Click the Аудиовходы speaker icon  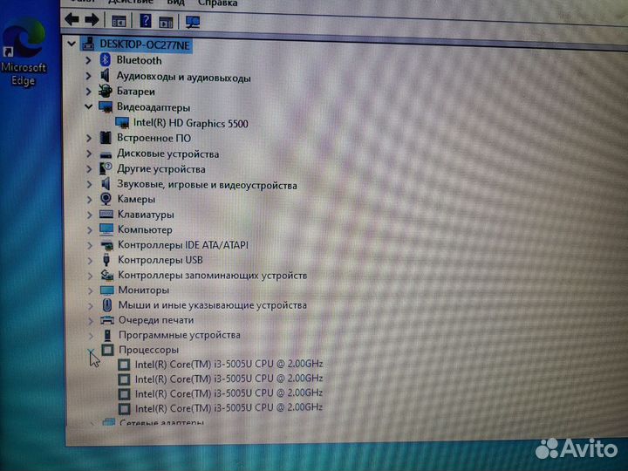click(x=105, y=75)
